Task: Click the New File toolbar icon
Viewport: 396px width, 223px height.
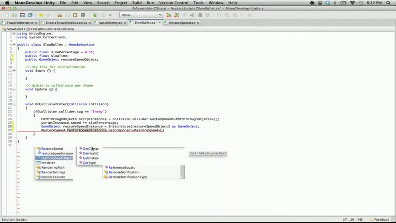Action: pos(7,15)
